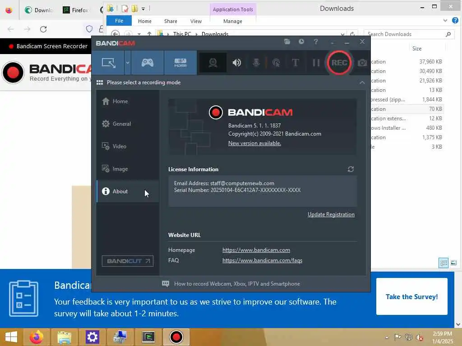Image resolution: width=462 pixels, height=346 pixels.
Task: Start recording with the REC button
Action: pyautogui.click(x=339, y=63)
